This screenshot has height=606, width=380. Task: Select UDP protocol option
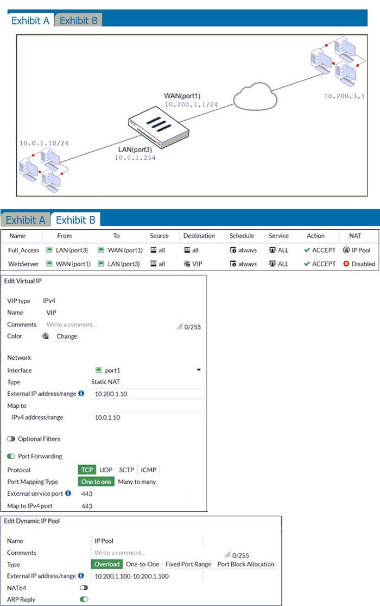point(106,470)
